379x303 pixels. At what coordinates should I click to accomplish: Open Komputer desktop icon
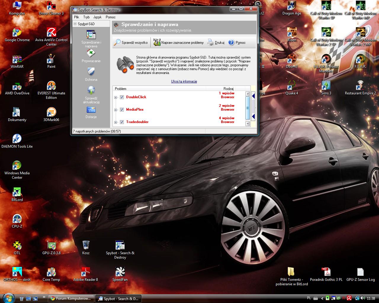17,8
